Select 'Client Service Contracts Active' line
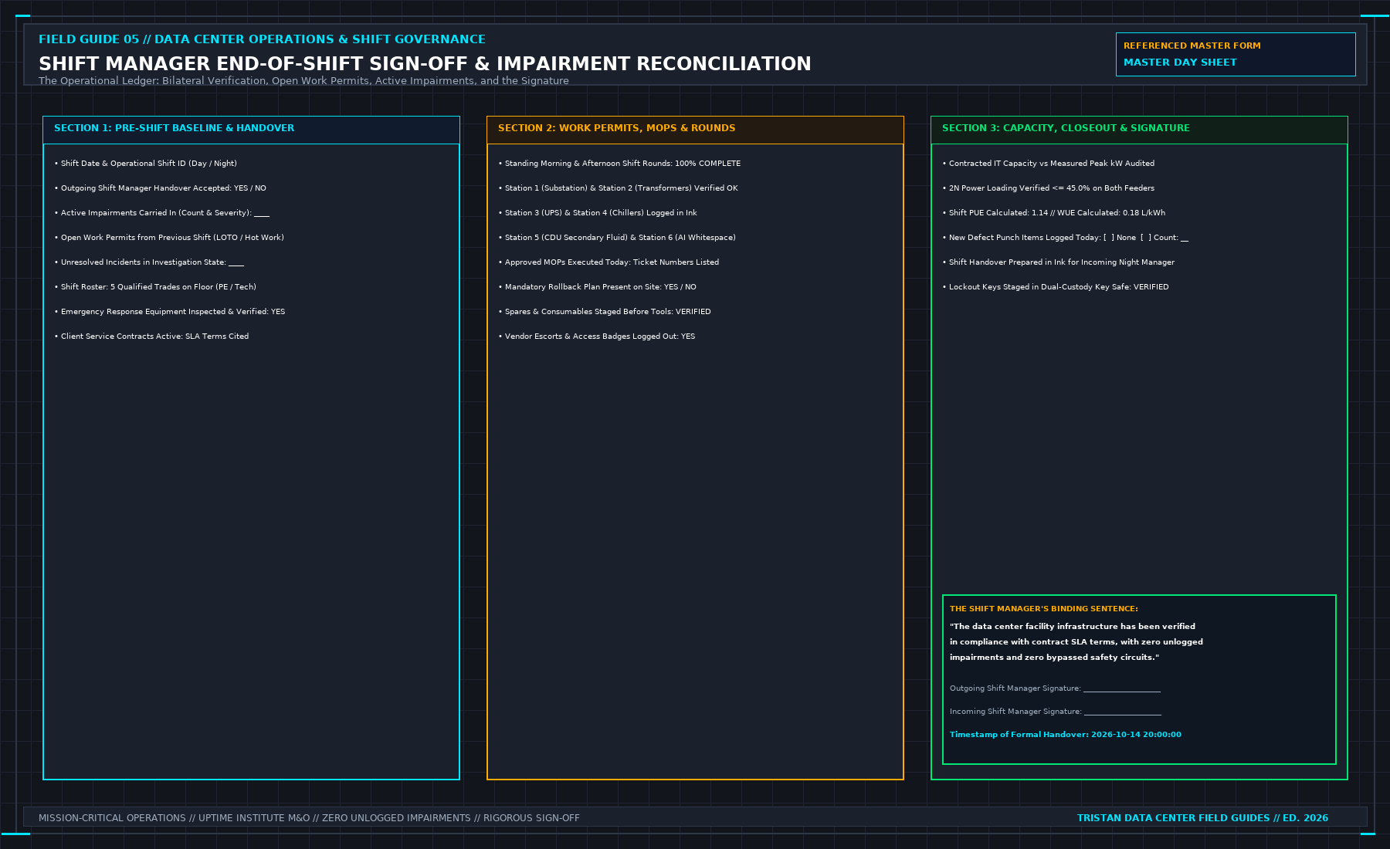1390x849 pixels. coord(151,337)
